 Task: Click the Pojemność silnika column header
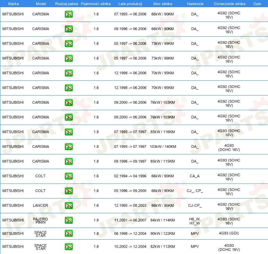tap(96, 4)
